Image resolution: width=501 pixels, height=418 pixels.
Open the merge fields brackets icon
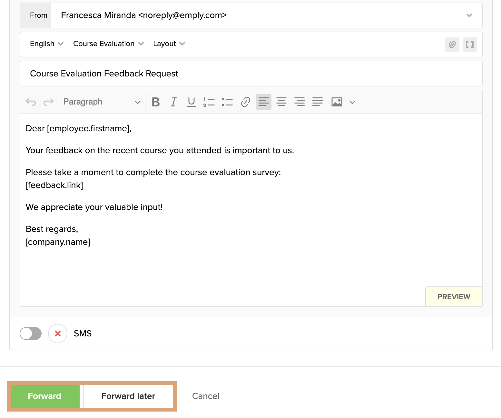pyautogui.click(x=469, y=45)
